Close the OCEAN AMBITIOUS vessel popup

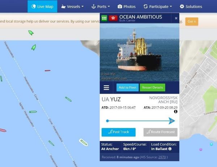(x=176, y=18)
